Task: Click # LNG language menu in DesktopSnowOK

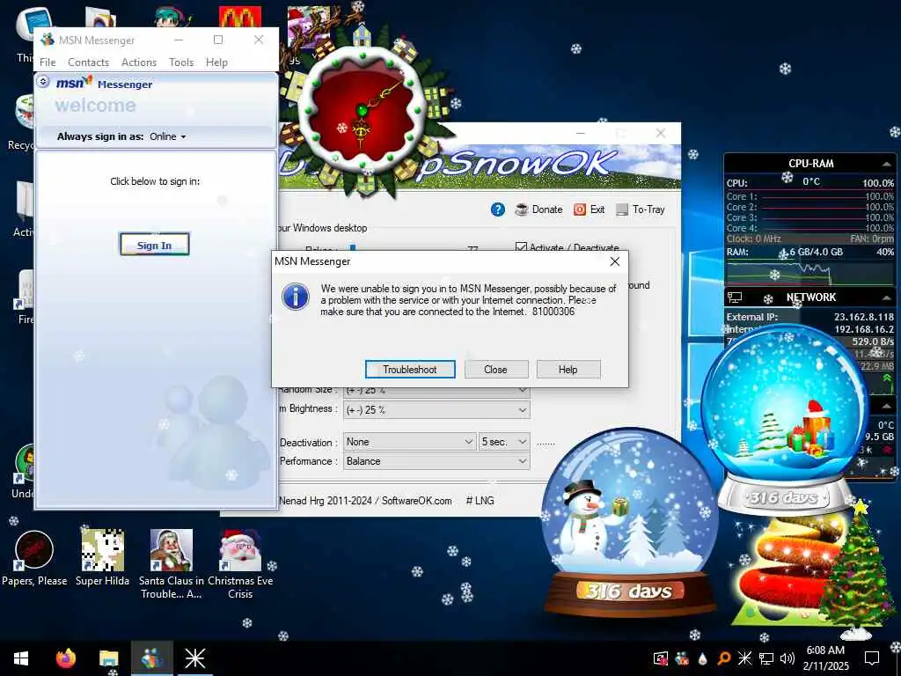Action: pos(480,501)
